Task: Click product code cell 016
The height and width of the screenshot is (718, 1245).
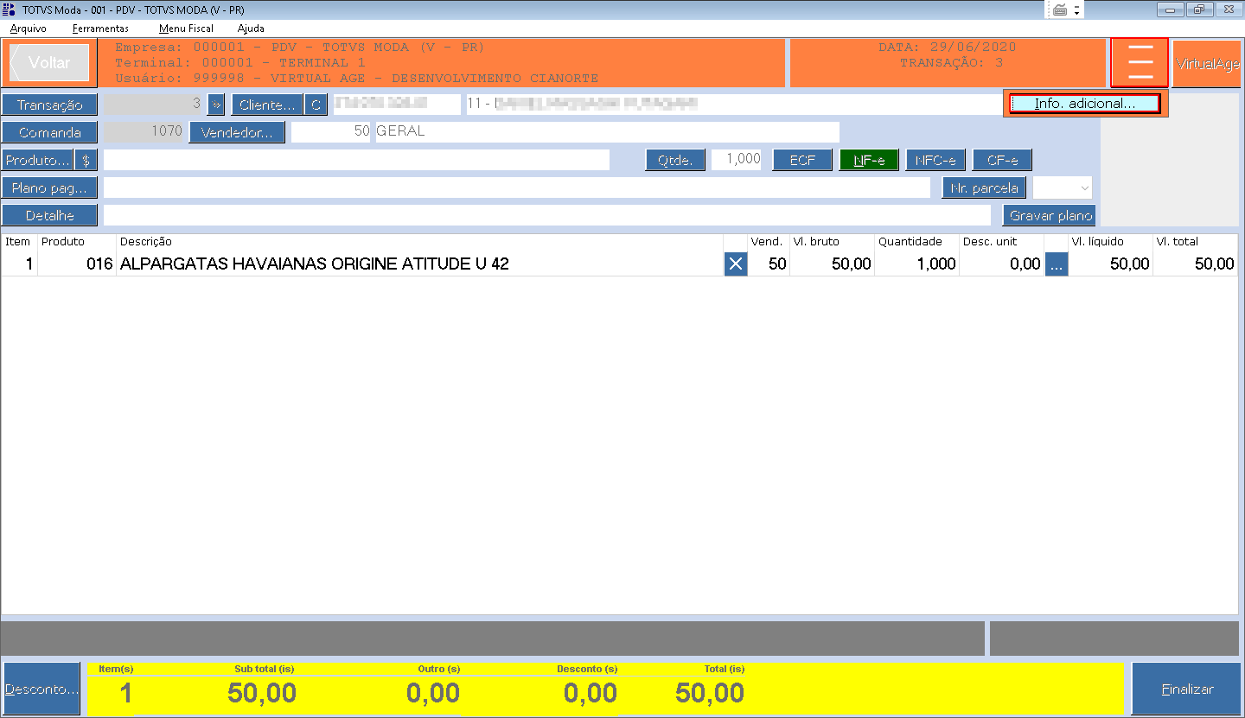Action: pyautogui.click(x=77, y=264)
